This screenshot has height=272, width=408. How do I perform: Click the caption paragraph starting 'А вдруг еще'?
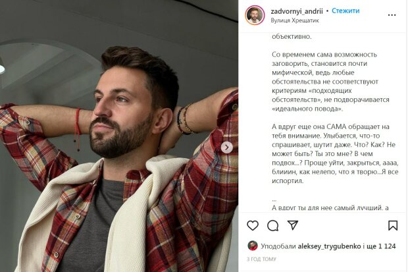[335, 153]
